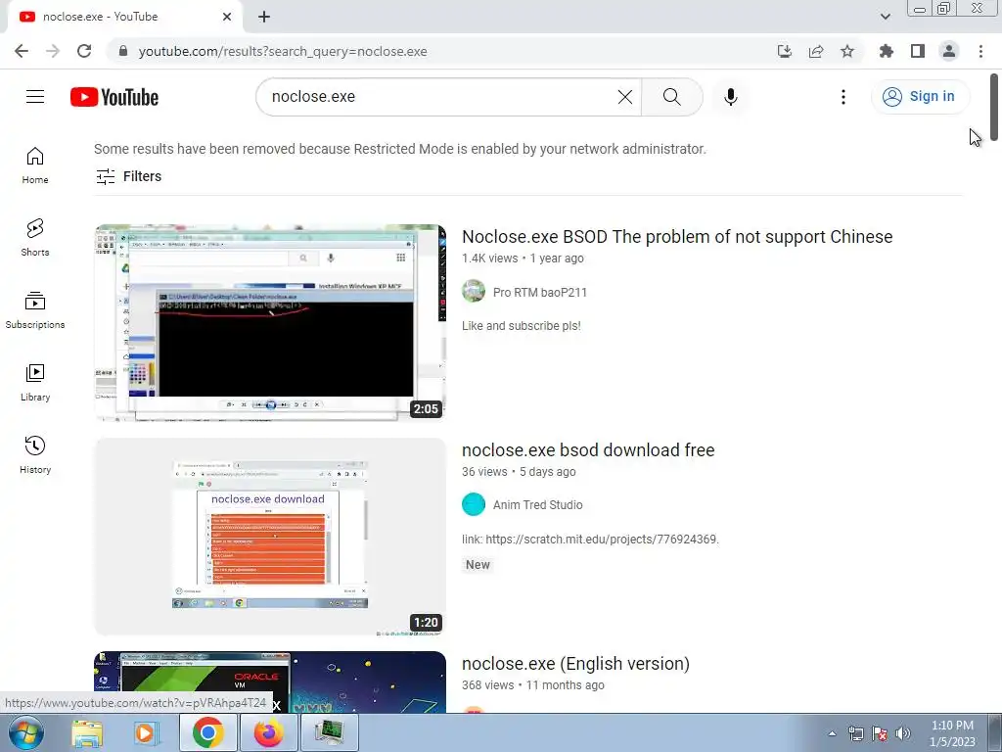The width and height of the screenshot is (1002, 752).
Task: Open Noclose.exe BSOD Chinese problem video title
Action: click(x=677, y=237)
